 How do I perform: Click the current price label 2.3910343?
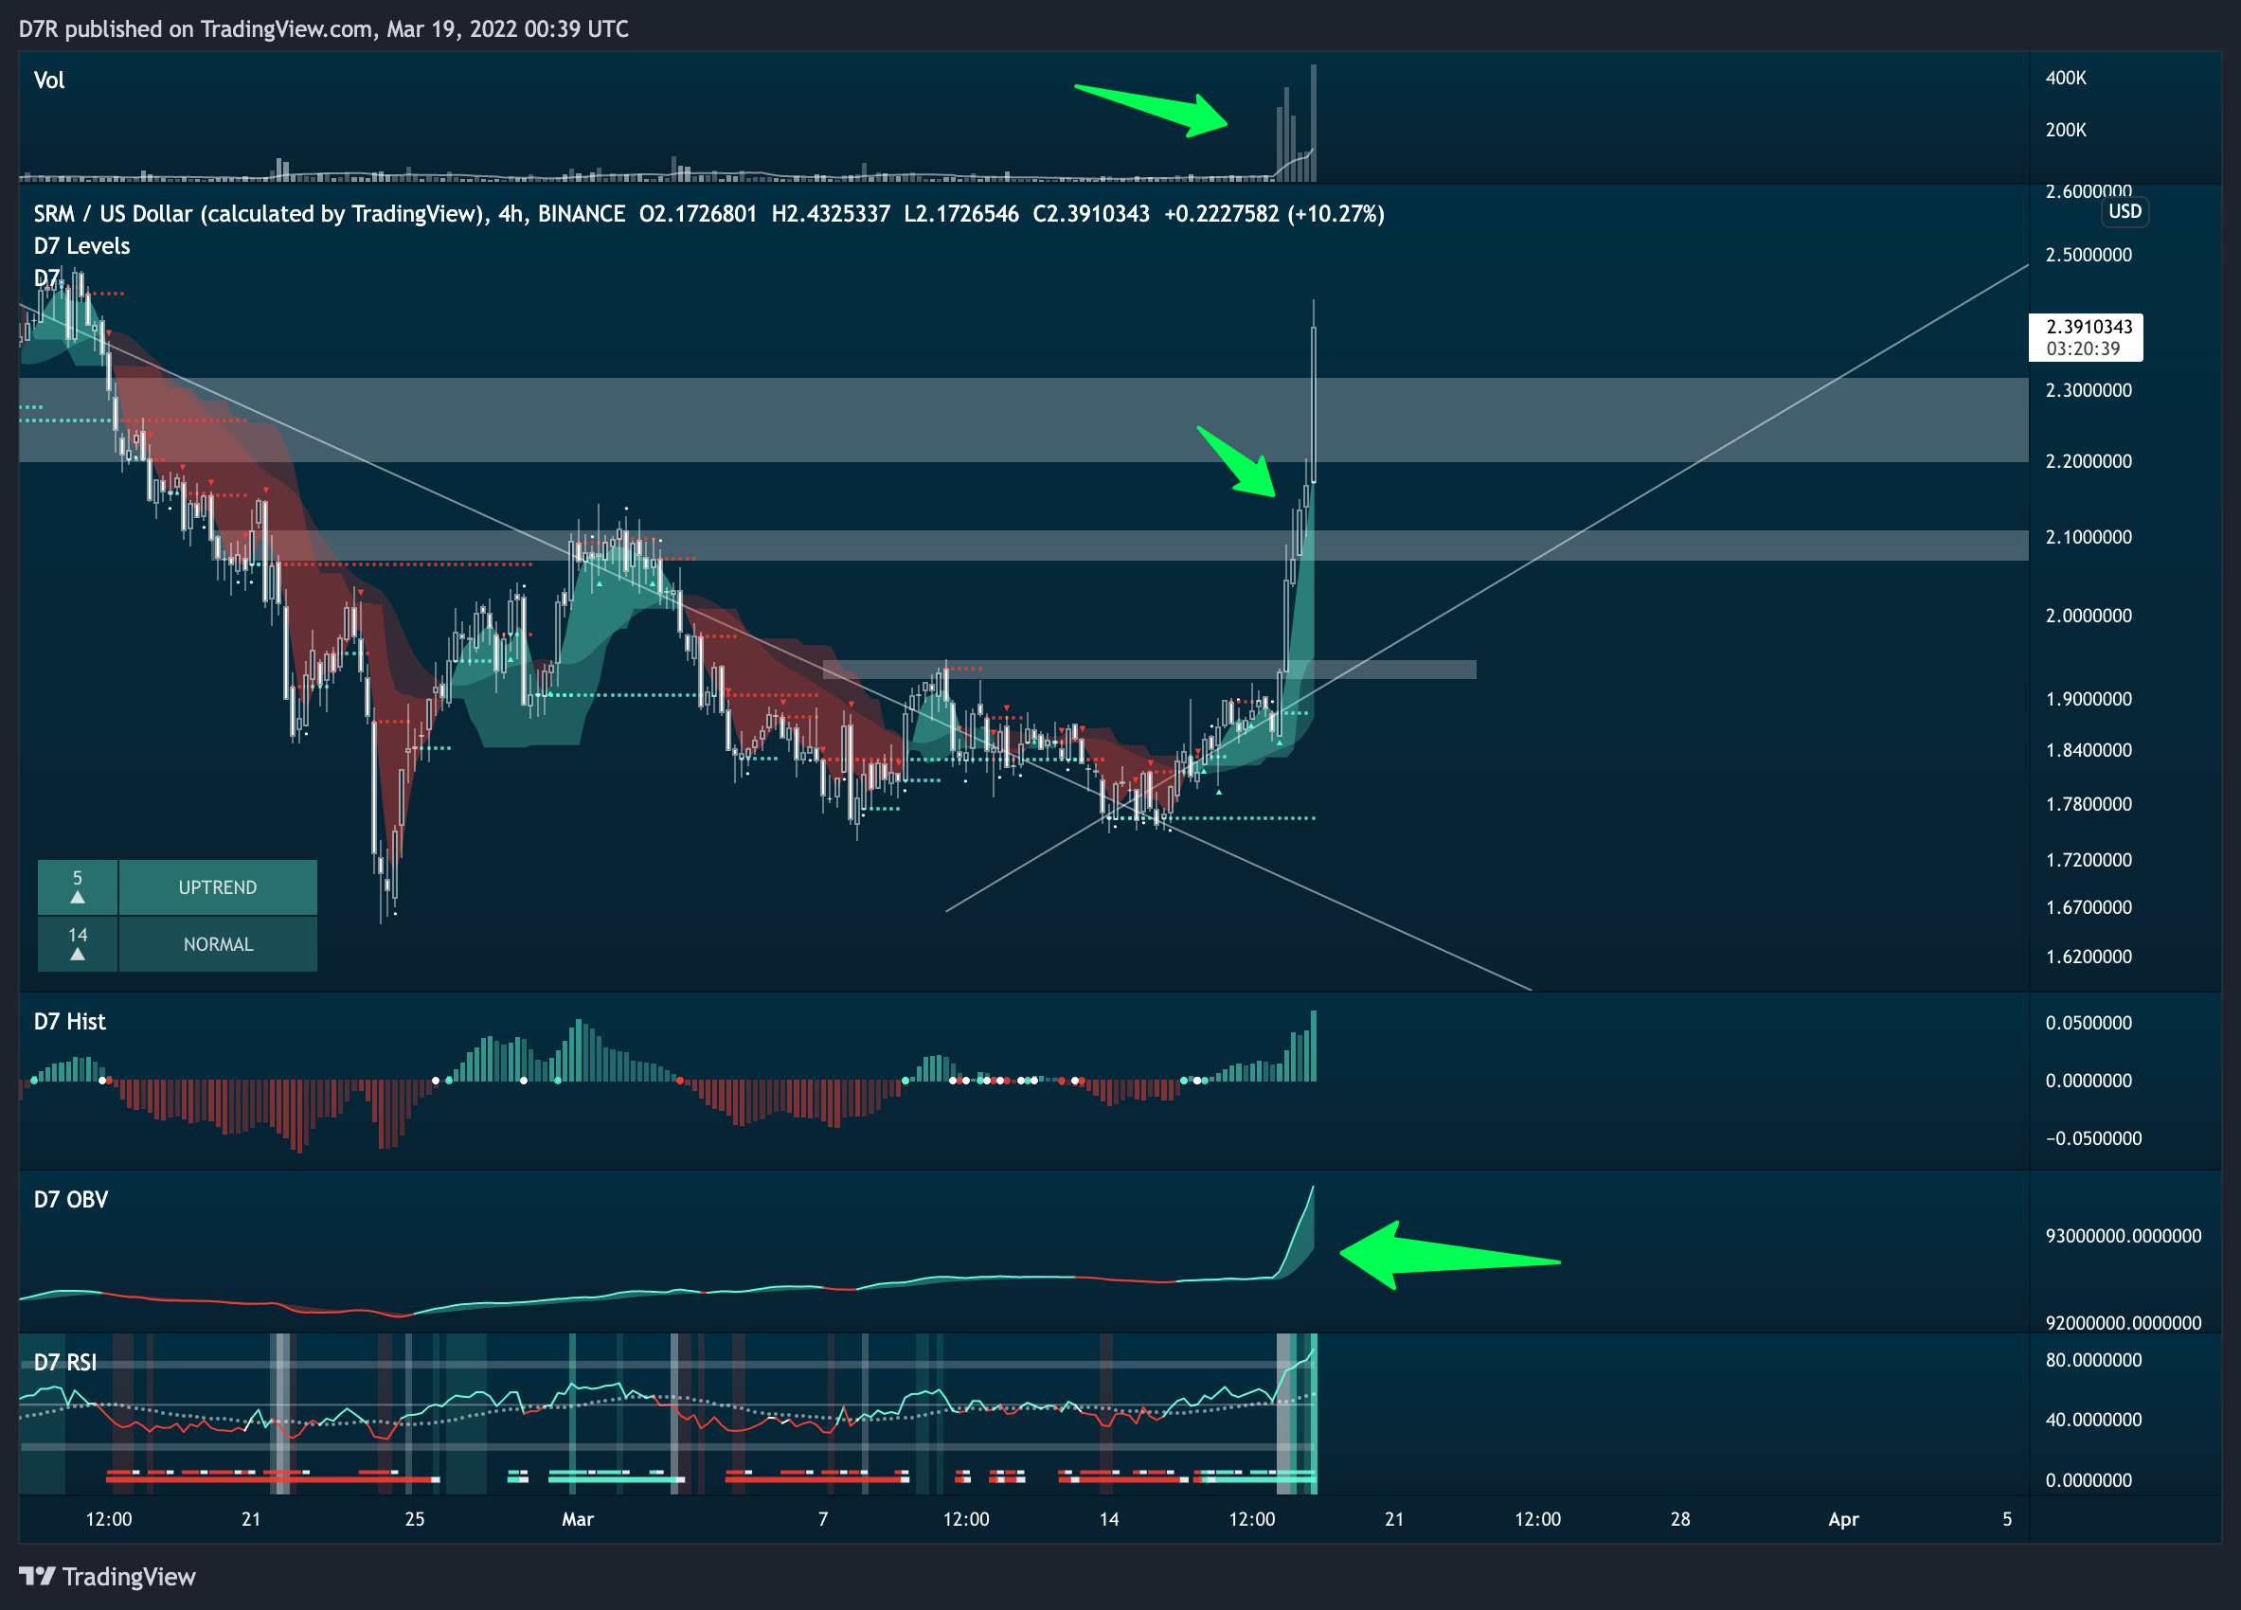[2089, 326]
